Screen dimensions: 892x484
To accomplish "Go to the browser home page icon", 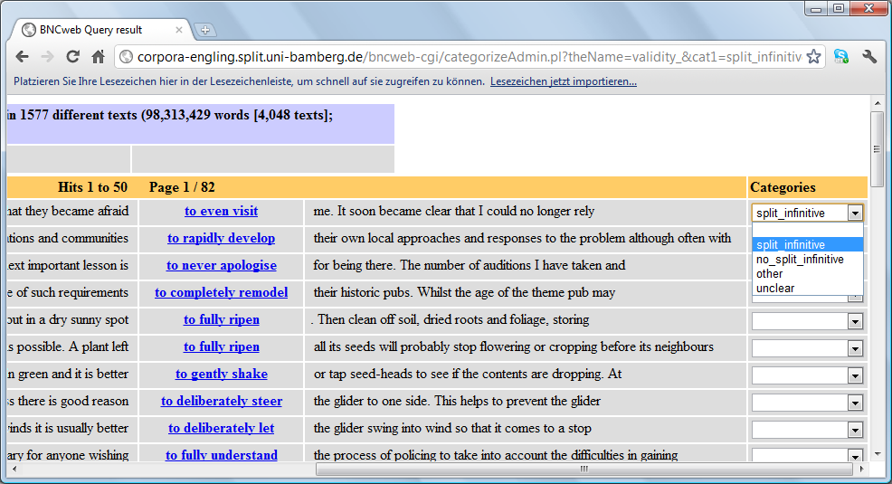I will tap(98, 57).
